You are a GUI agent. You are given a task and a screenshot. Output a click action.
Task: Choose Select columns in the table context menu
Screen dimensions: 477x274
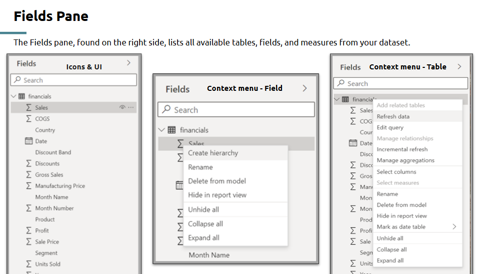(417, 172)
